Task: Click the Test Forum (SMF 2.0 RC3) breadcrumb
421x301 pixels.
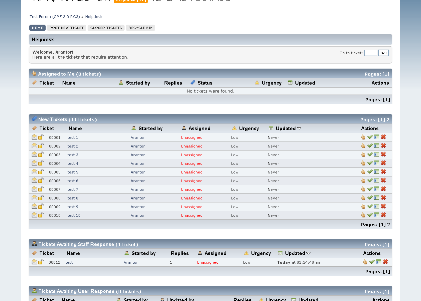Action: [x=55, y=17]
